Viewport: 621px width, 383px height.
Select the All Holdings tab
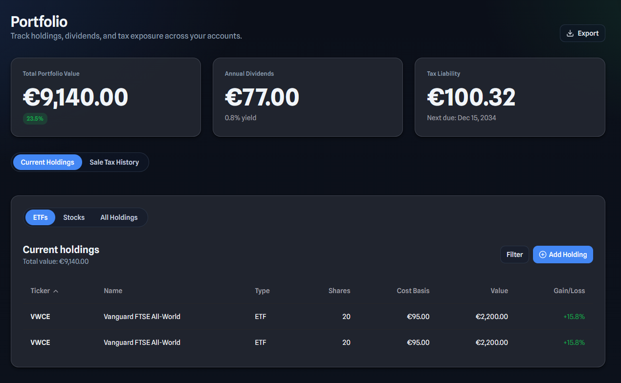click(118, 217)
